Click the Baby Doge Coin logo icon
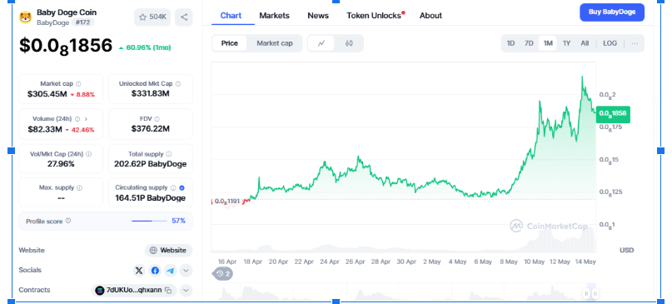Image resolution: width=672 pixels, height=304 pixels. click(26, 17)
